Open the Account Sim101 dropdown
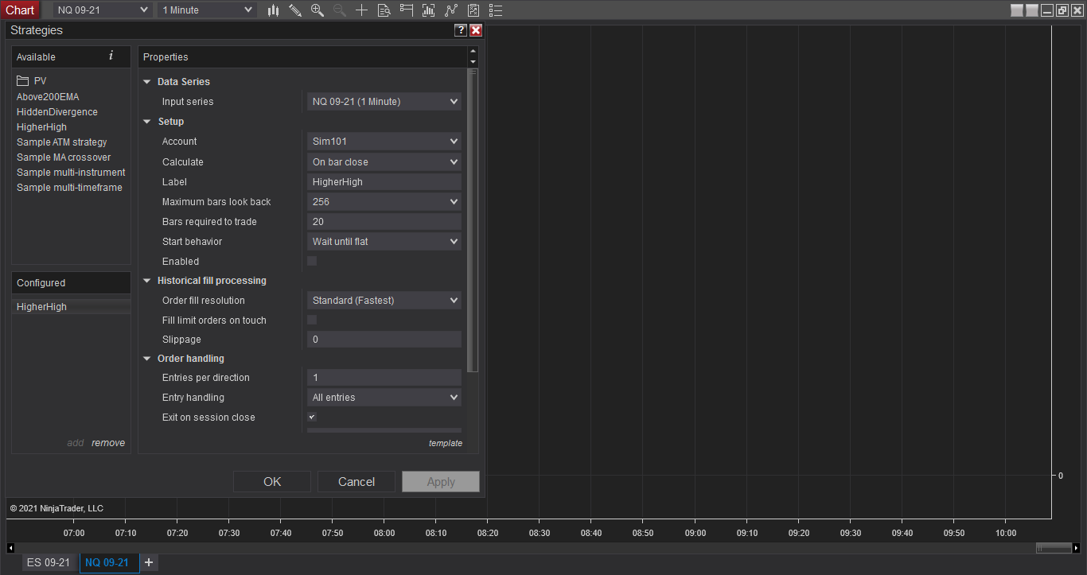 (x=384, y=142)
